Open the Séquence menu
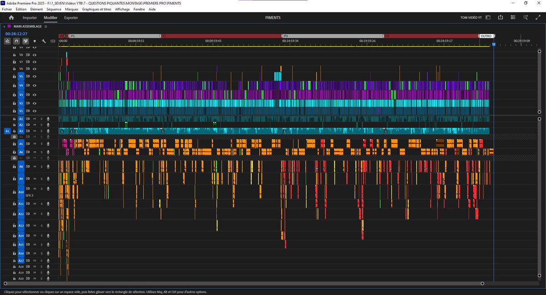546x295 pixels. point(54,9)
